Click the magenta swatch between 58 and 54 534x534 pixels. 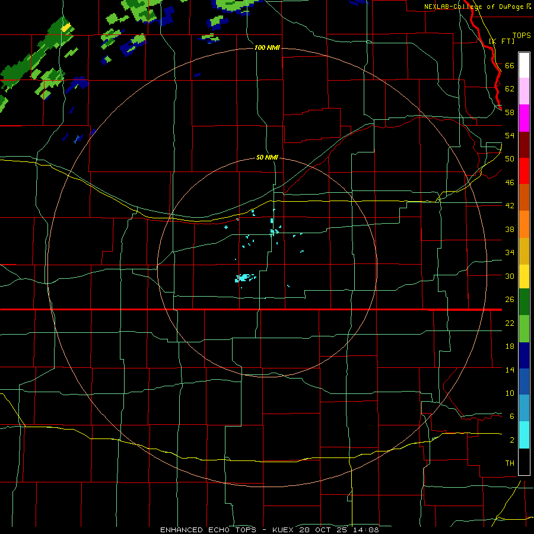(524, 118)
